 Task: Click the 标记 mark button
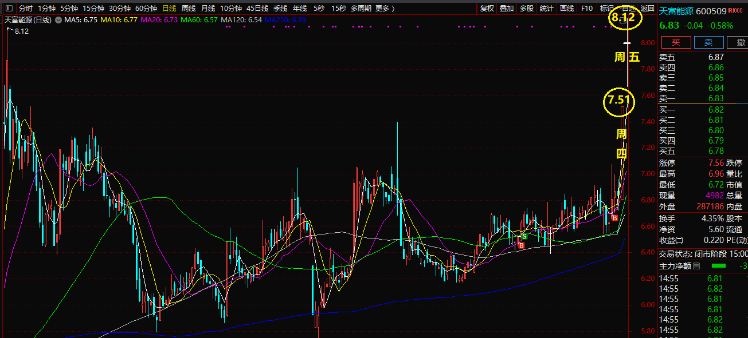point(606,9)
